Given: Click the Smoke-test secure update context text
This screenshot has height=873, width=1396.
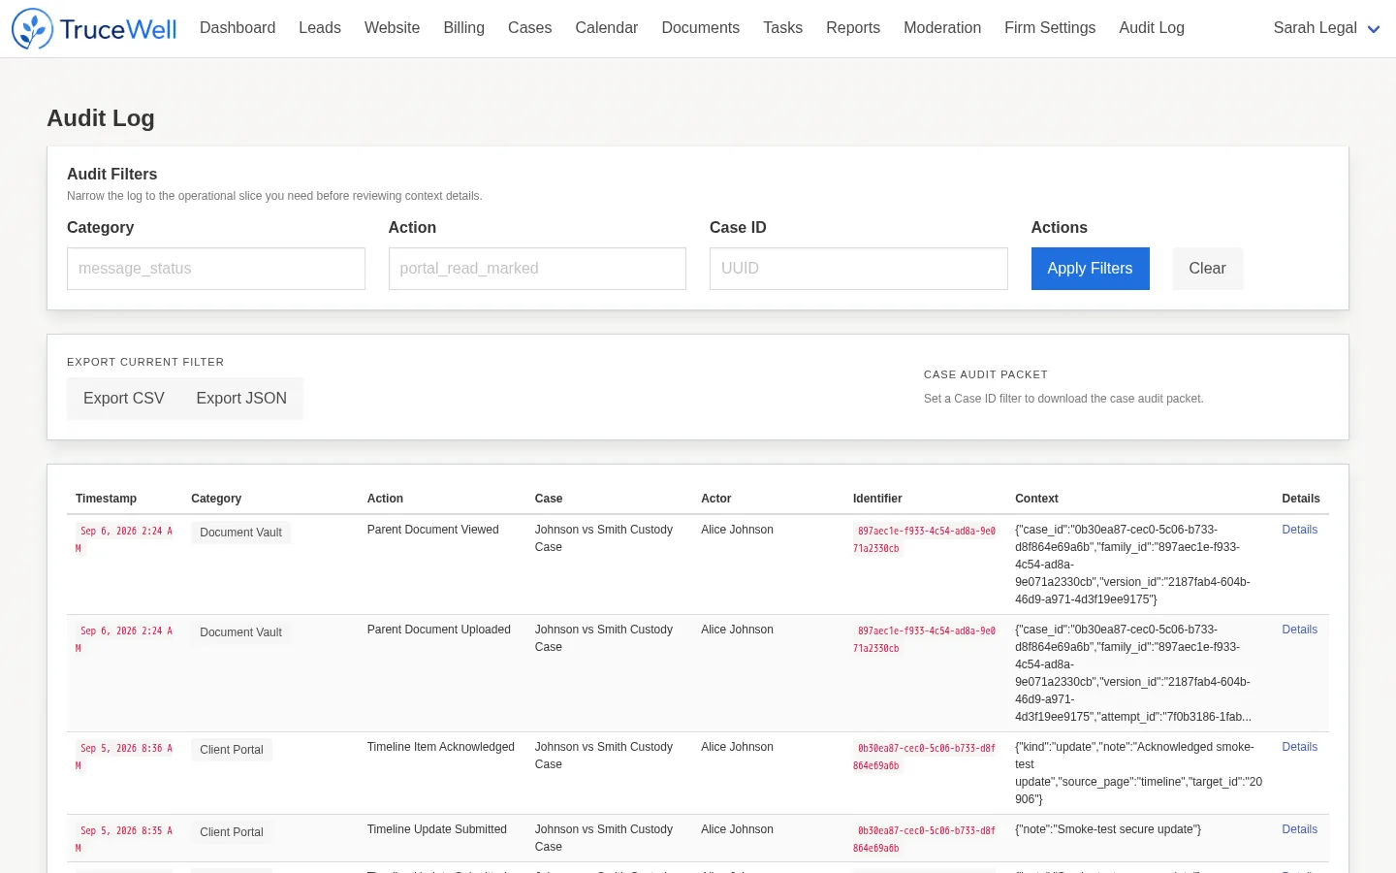Looking at the screenshot, I should (1108, 829).
